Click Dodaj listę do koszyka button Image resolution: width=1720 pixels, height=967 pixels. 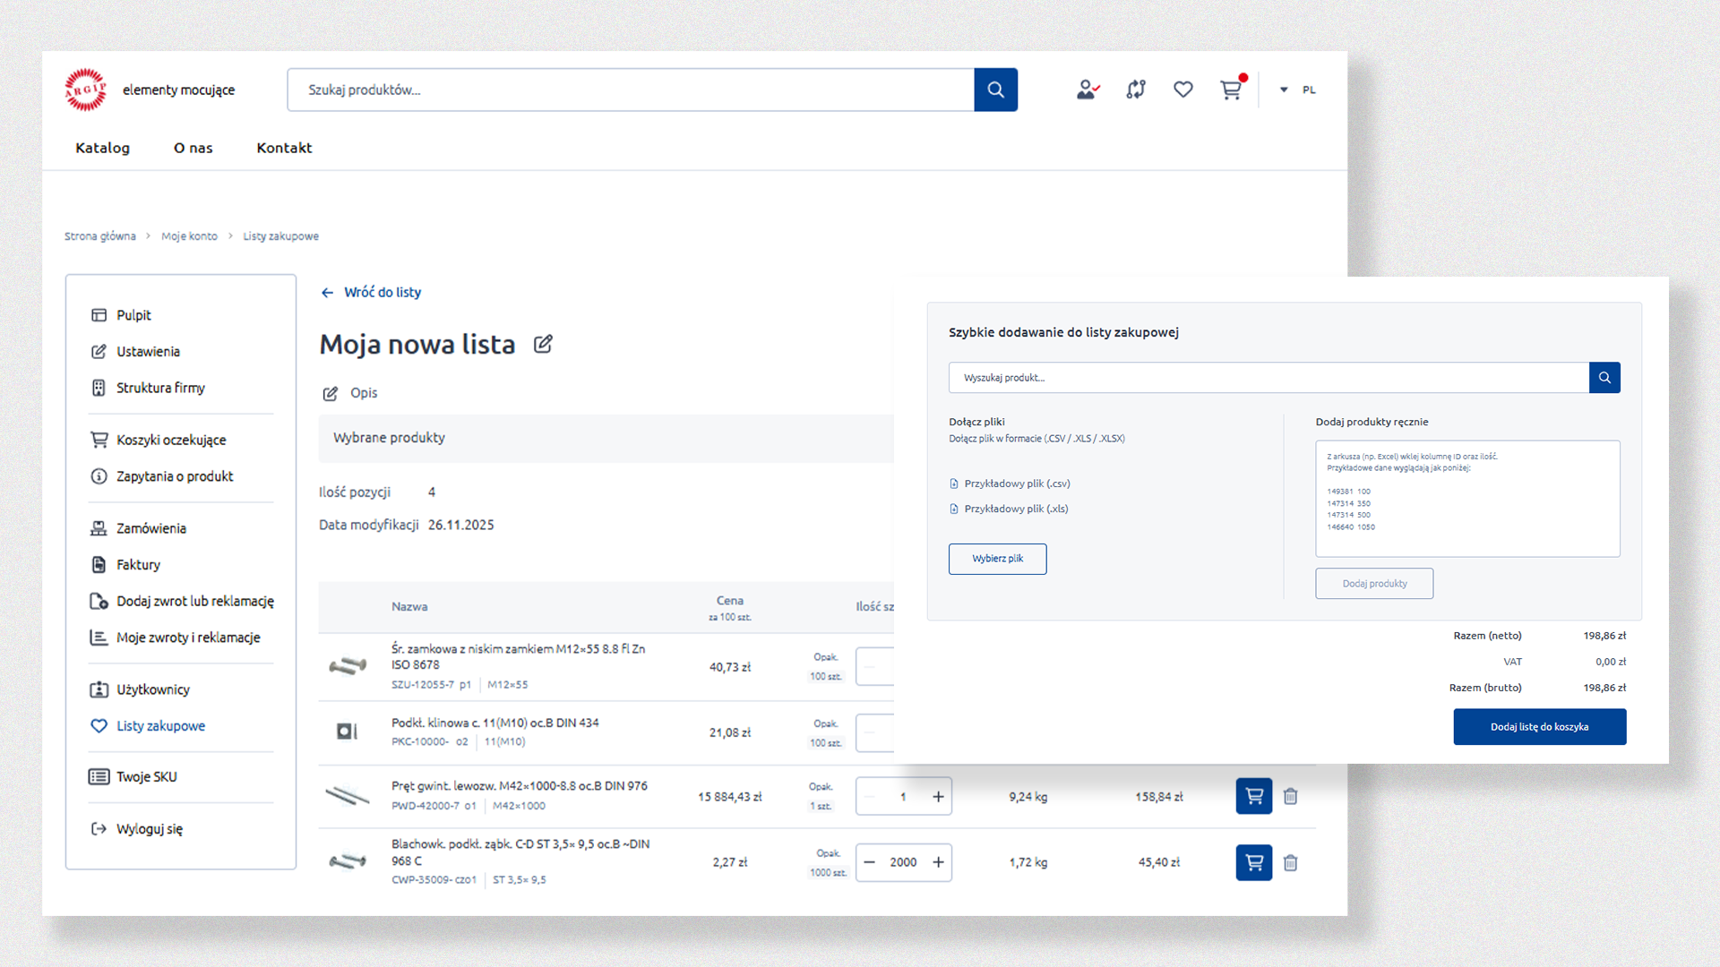click(x=1539, y=727)
